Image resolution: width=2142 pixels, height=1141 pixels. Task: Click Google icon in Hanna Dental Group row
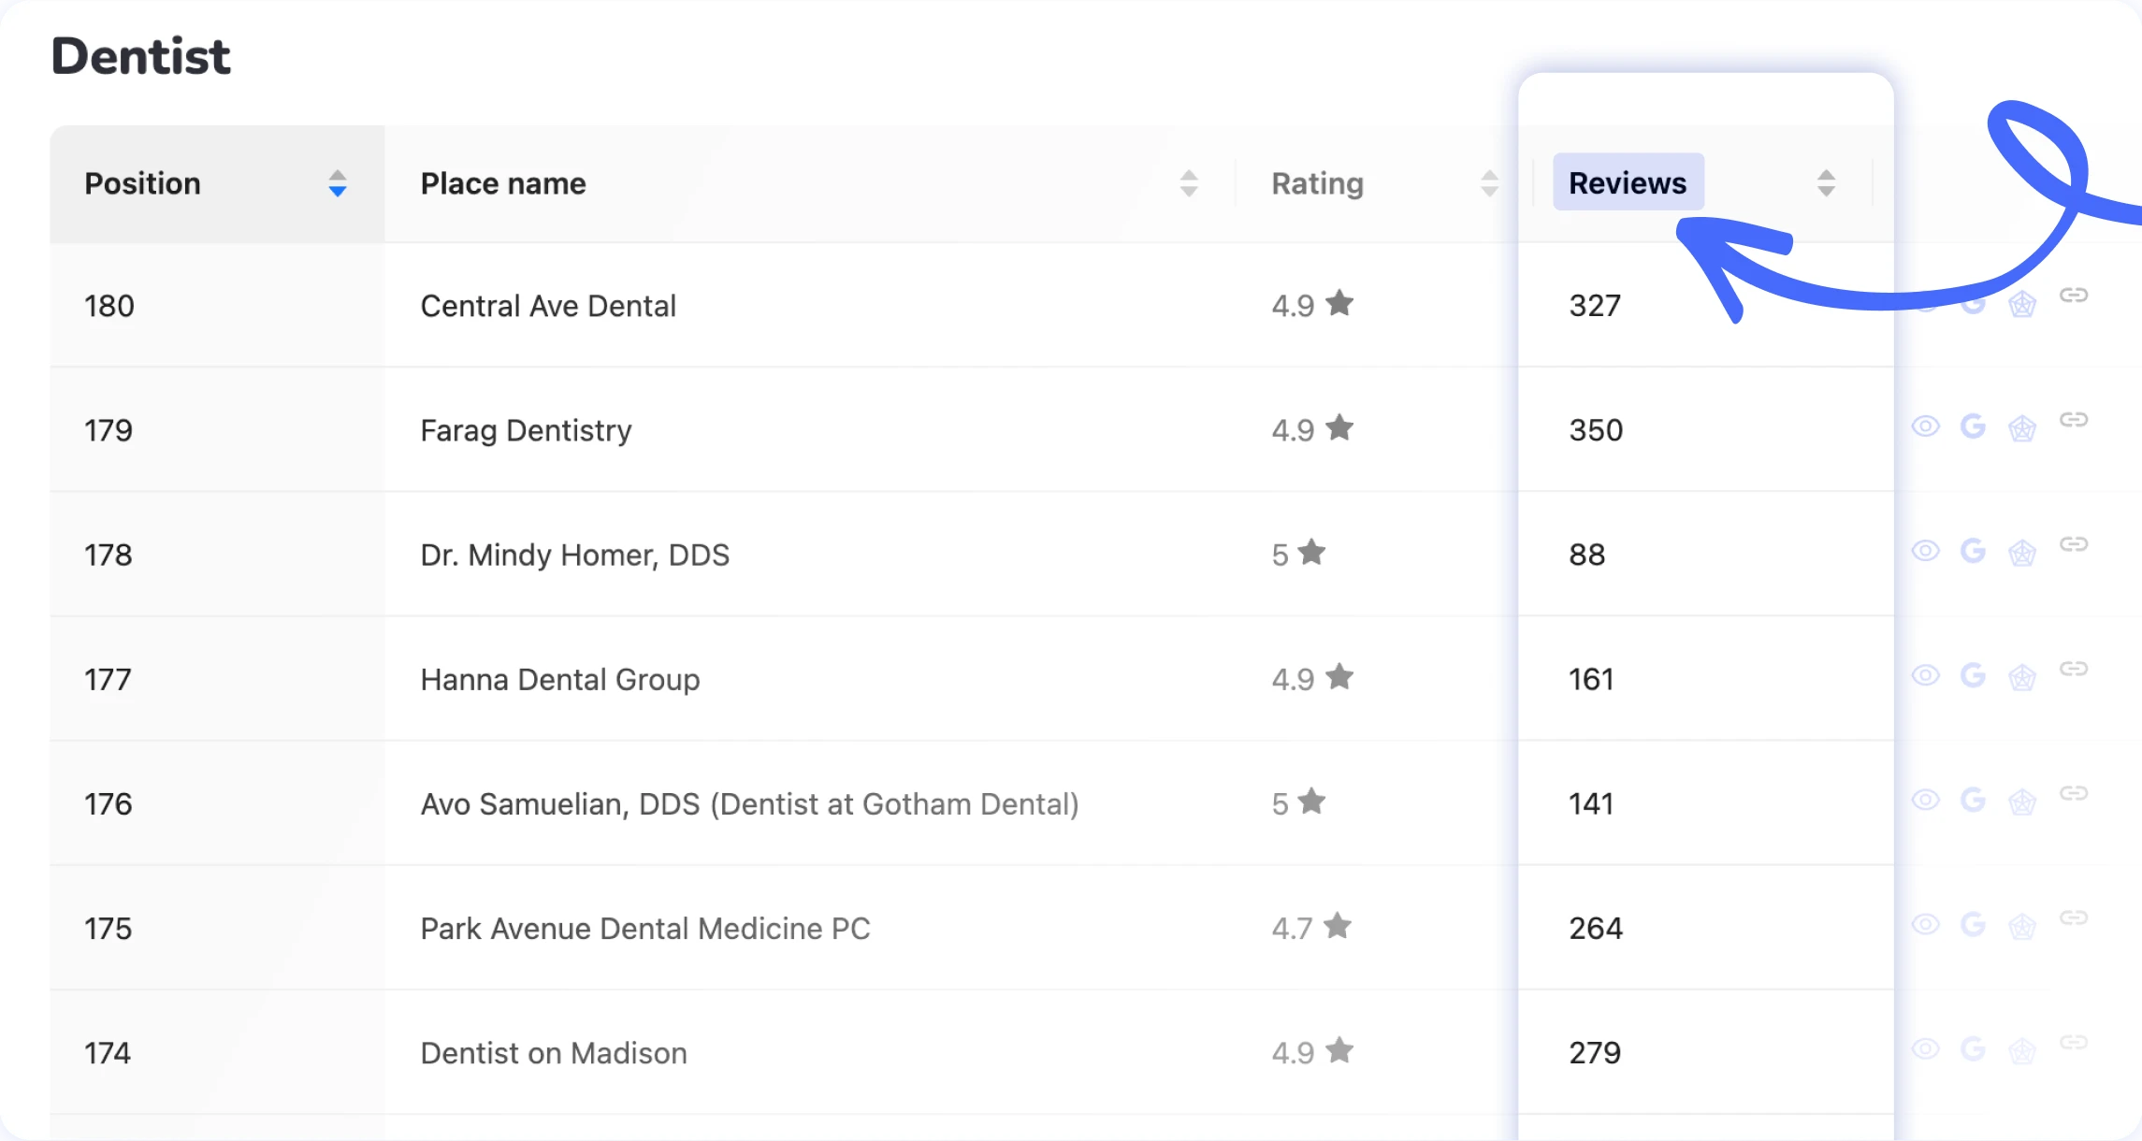[x=1973, y=675]
